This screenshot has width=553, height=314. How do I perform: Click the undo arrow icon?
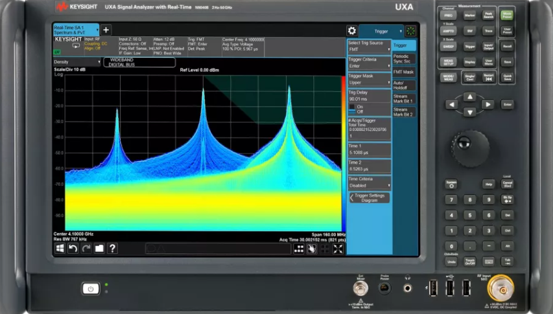73,249
